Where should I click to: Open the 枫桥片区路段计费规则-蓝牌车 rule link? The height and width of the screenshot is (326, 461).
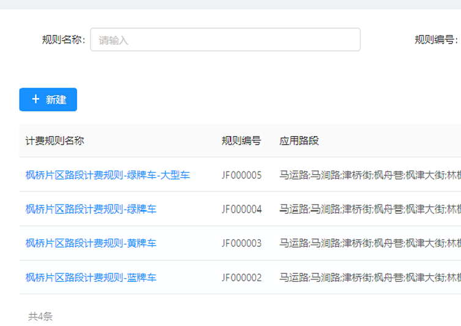click(91, 278)
